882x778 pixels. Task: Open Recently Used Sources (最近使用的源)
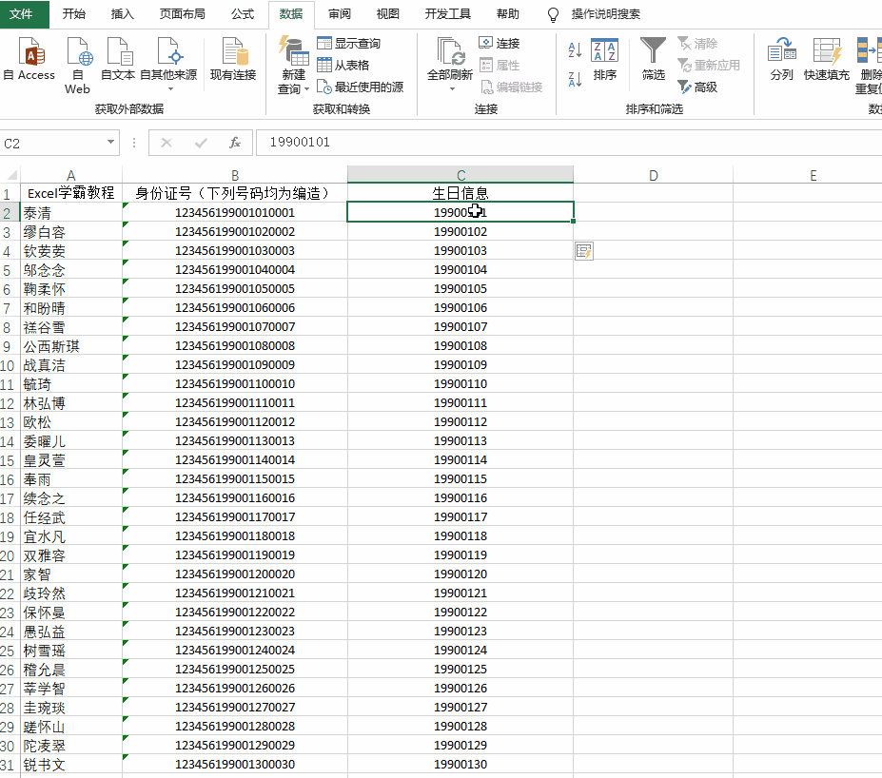pyautogui.click(x=360, y=88)
